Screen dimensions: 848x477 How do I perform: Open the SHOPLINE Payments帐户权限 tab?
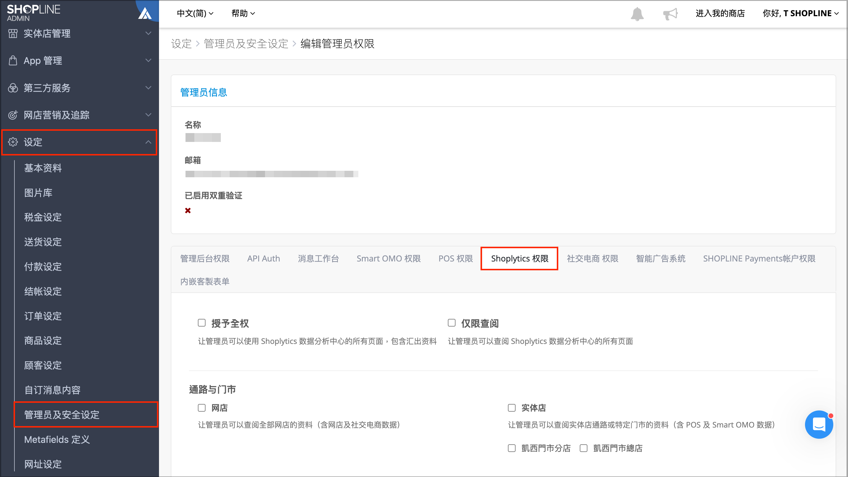point(759,259)
